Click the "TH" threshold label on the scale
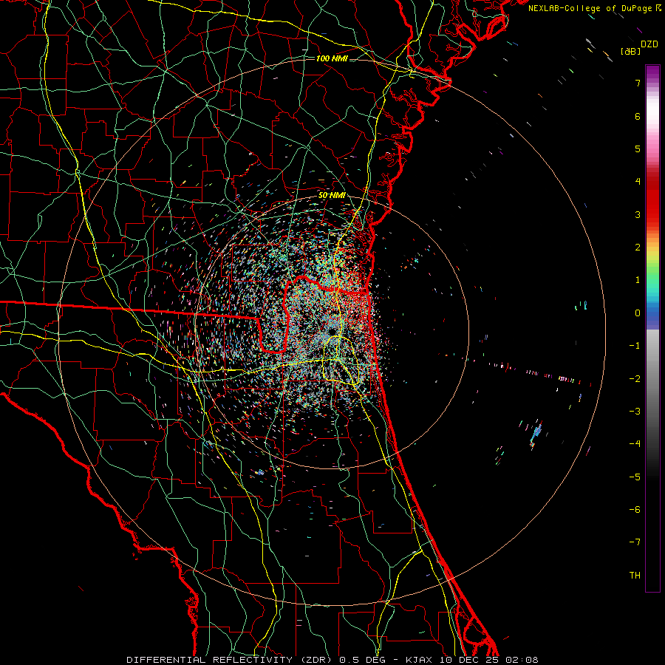665x665 pixels. (x=635, y=576)
